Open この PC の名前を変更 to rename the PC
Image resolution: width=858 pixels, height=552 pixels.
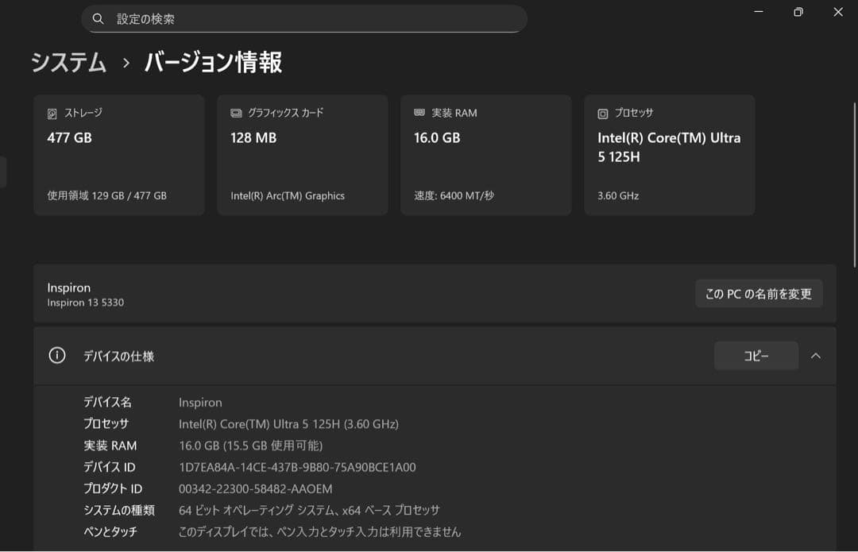pos(758,293)
